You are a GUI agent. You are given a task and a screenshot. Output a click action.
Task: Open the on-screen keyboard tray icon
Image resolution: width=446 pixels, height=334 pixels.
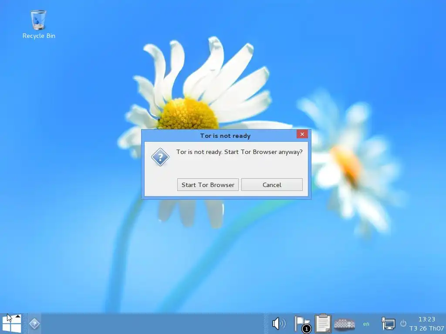(x=345, y=324)
